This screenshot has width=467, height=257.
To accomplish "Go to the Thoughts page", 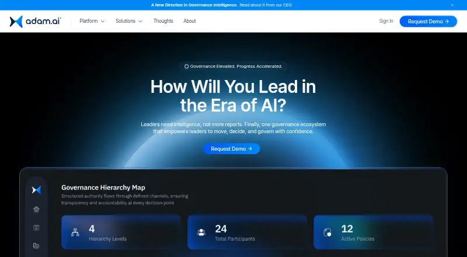I will coord(163,21).
